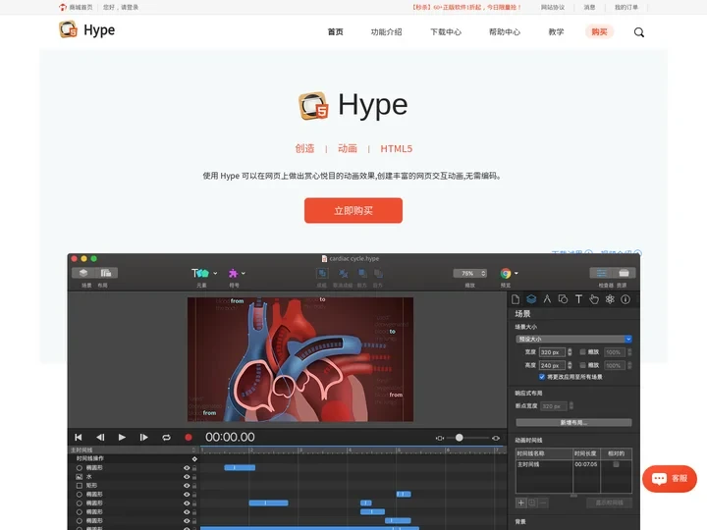Click the timeline zoom slider handle

pyautogui.click(x=459, y=438)
